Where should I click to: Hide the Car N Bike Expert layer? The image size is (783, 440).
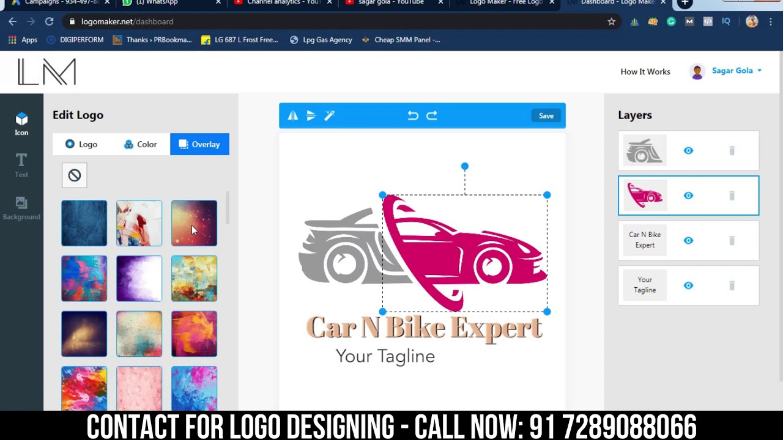point(688,240)
